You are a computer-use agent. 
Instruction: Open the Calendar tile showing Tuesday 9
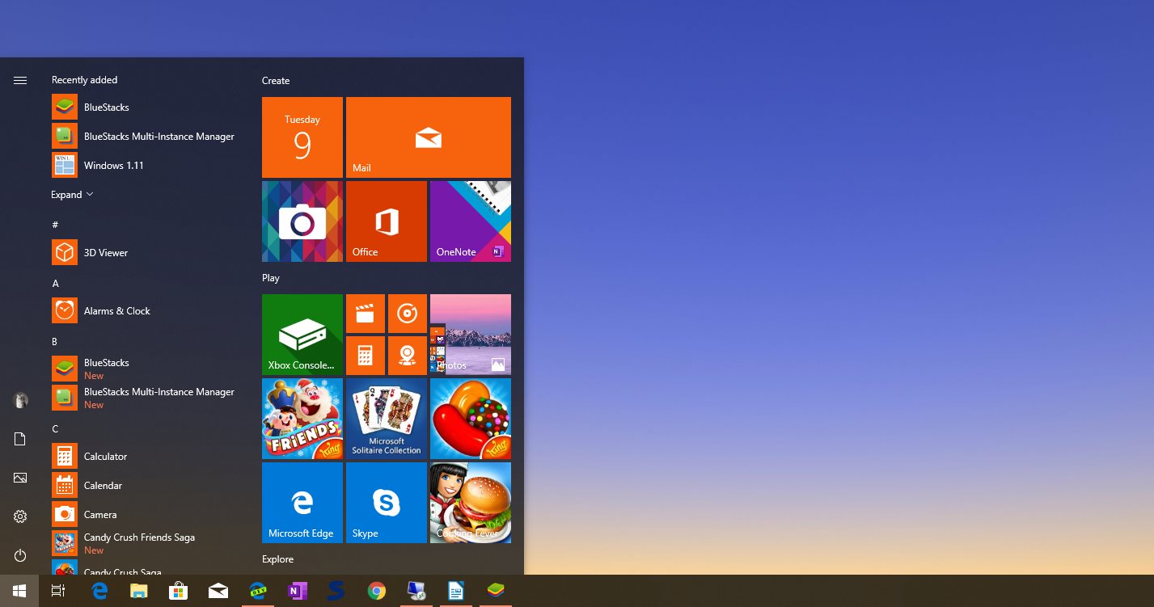click(302, 137)
